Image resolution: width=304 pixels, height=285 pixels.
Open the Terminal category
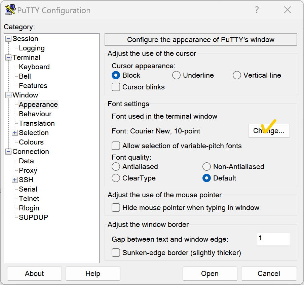click(26, 57)
